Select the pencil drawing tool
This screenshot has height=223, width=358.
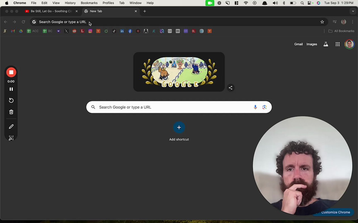click(x=11, y=127)
